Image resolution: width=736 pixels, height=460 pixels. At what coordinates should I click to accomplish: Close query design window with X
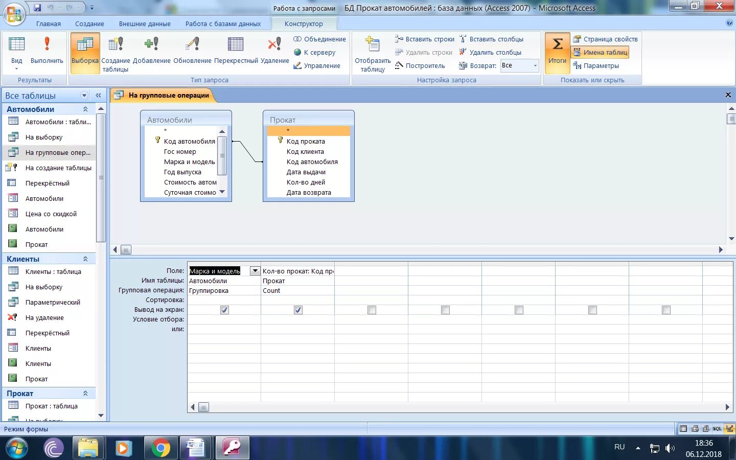point(728,95)
